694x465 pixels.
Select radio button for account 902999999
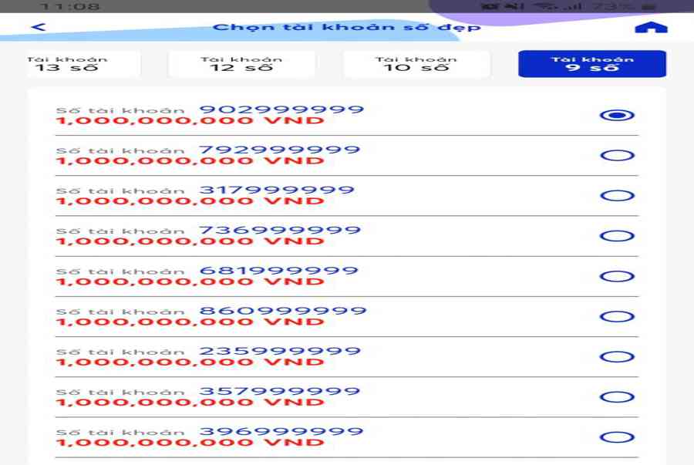click(617, 116)
